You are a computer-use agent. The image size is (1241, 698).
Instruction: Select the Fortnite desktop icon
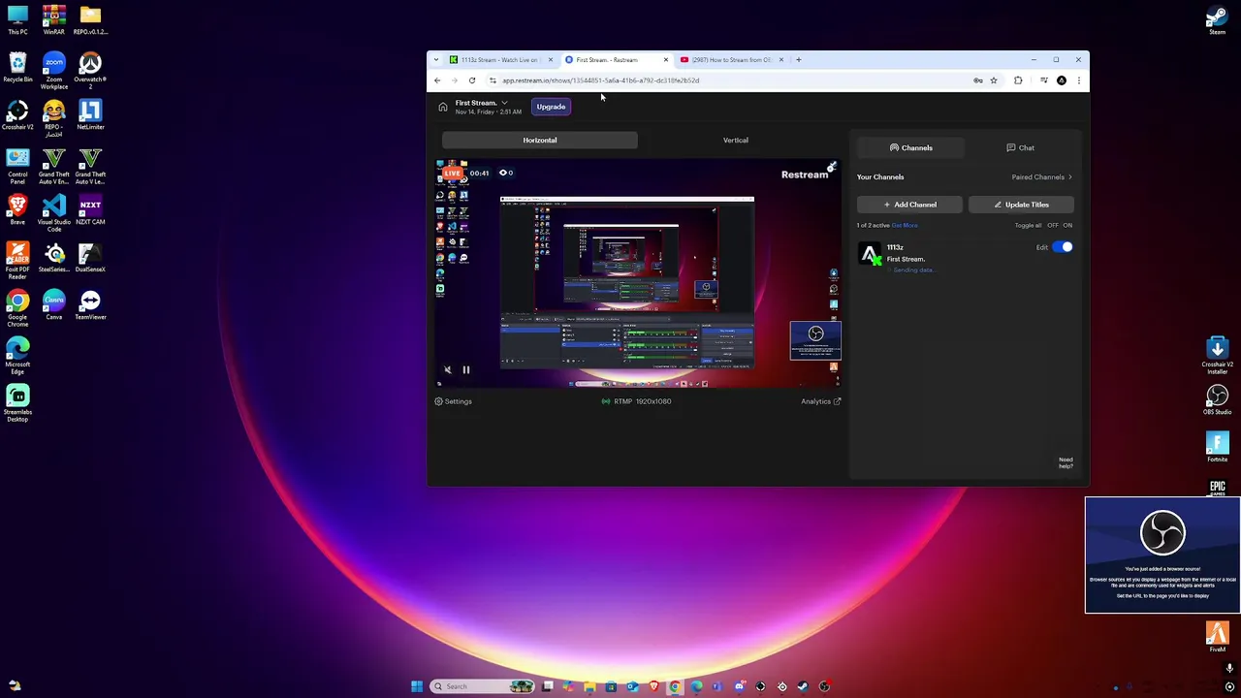pyautogui.click(x=1217, y=447)
